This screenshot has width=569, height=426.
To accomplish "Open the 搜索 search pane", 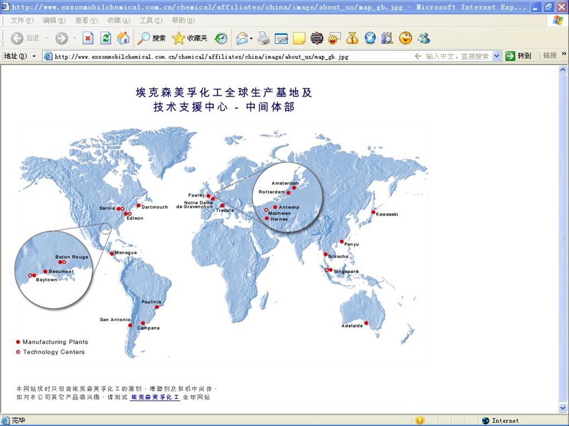I will 151,38.
